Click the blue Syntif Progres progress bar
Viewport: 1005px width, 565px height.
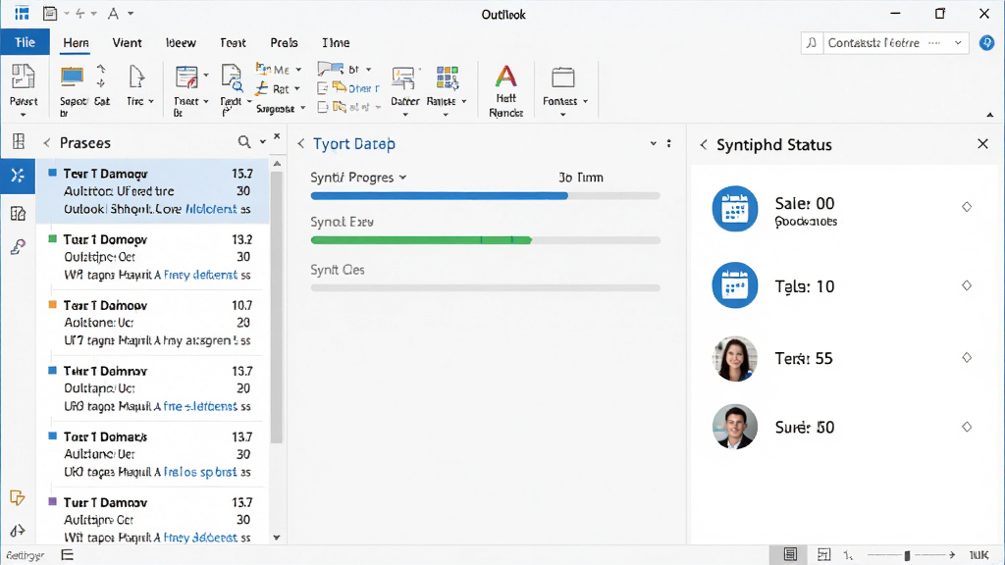[439, 196]
